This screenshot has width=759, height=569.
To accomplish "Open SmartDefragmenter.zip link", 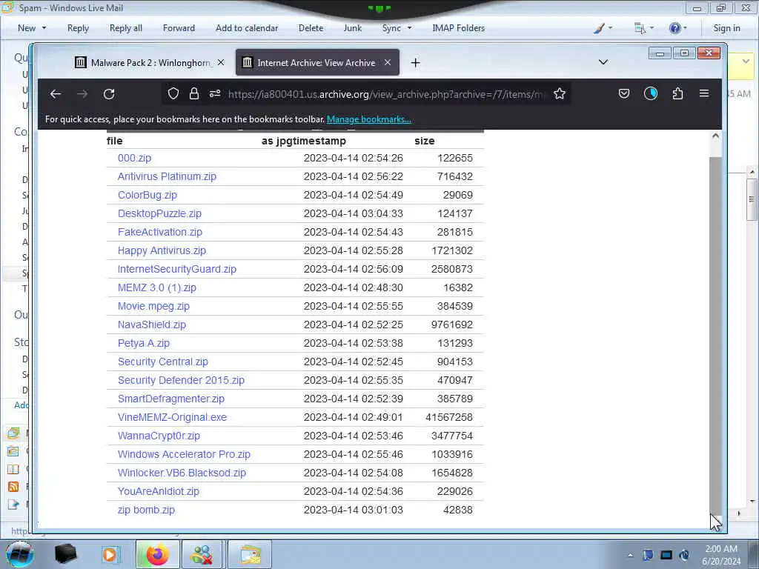I will point(171,399).
